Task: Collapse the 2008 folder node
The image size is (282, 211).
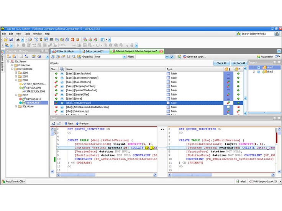Action: point(16,80)
